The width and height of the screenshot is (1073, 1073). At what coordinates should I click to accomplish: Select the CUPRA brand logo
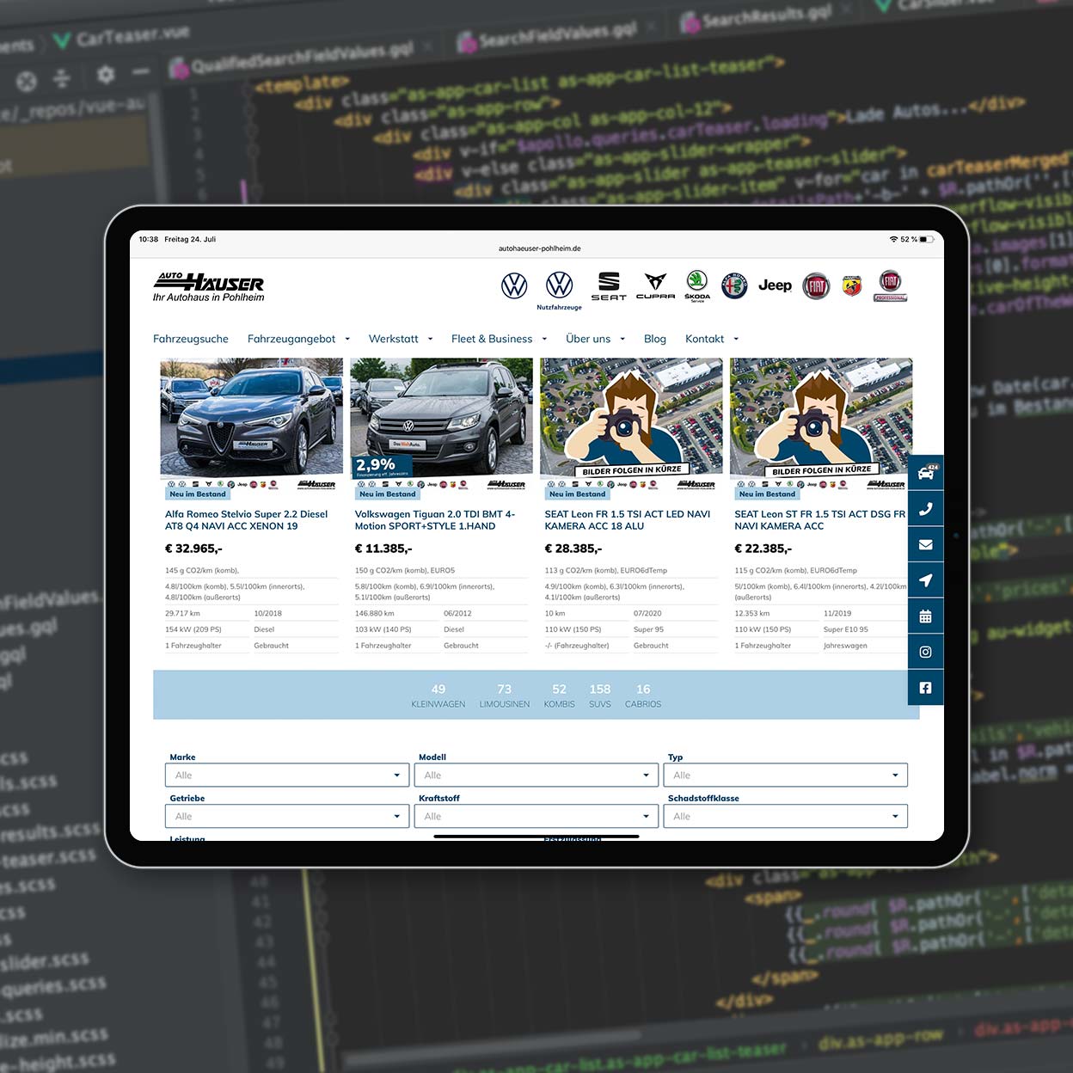point(655,286)
